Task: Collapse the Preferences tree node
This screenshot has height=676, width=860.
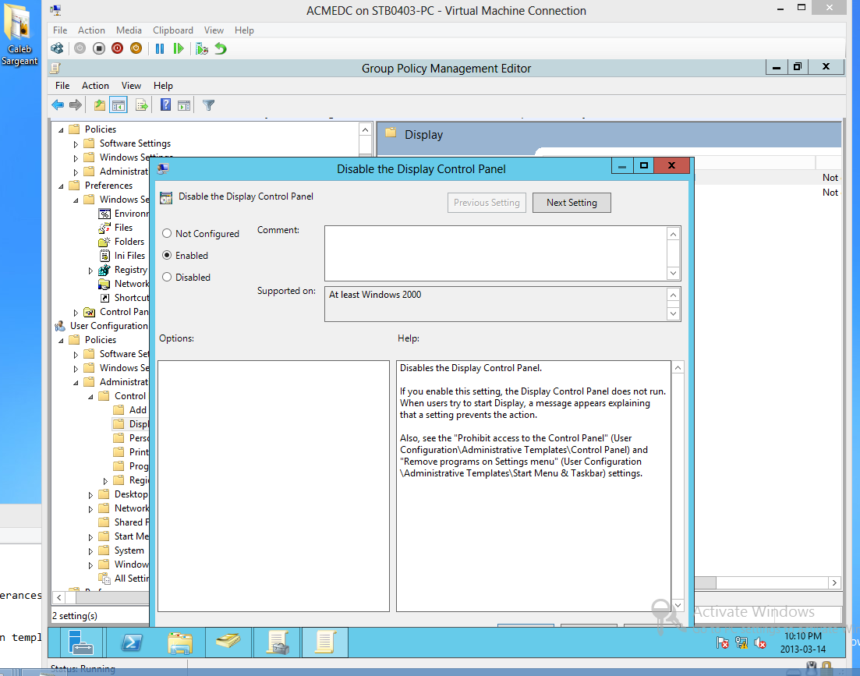Action: tap(61, 186)
